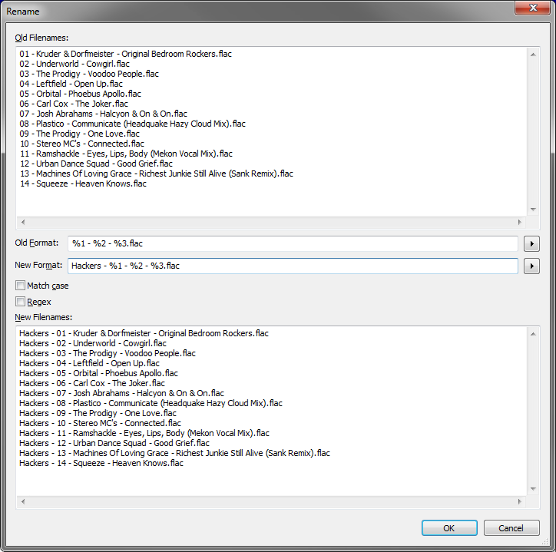Select new filename 'Hackers - 12 - Urban Dance Squad'

coord(114,443)
